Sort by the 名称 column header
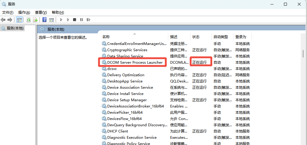The width and height of the screenshot is (307, 145). [106, 37]
